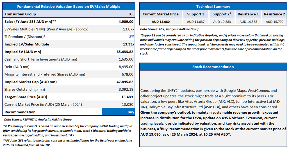Select the Target Share Price 15.489 cell

[128, 97]
